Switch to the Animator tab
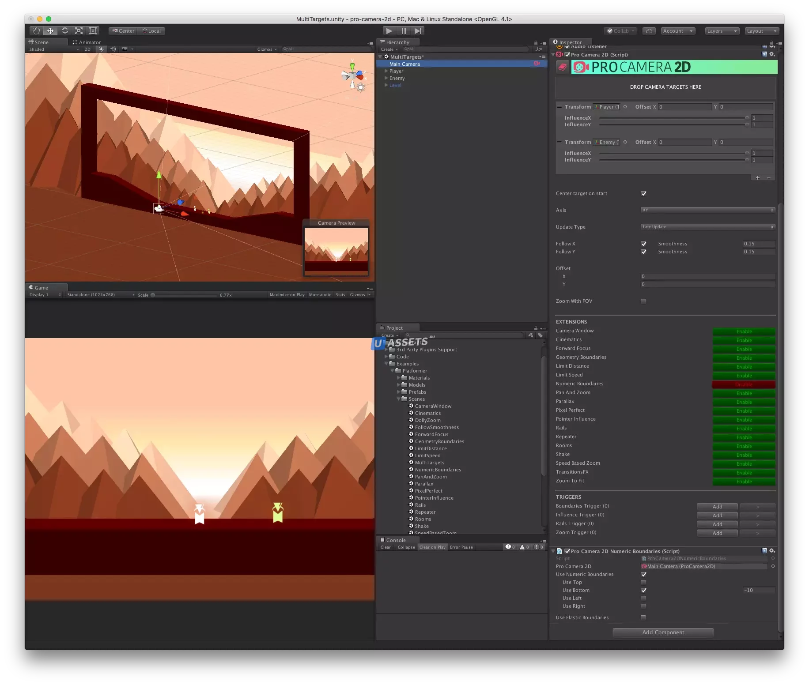 click(87, 42)
